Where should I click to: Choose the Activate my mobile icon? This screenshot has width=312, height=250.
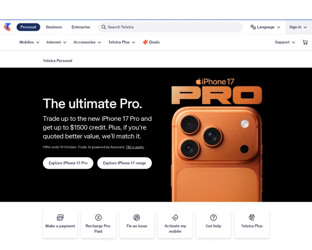175,217
